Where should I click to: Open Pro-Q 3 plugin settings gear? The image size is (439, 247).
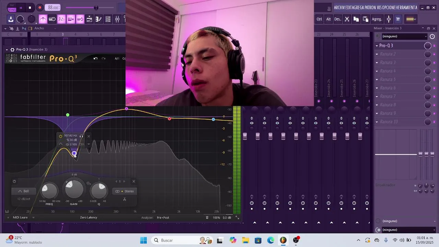pyautogui.click(x=12, y=49)
